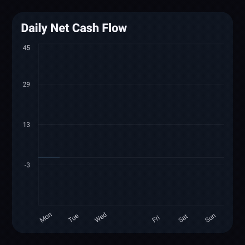This screenshot has height=245, width=245.
Task: Click the short blue bar above Mon
Action: (49, 157)
